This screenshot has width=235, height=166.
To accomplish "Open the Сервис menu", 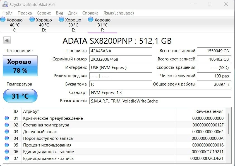I will click(x=44, y=13).
